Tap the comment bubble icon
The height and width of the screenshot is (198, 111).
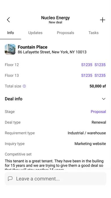(x=10, y=179)
